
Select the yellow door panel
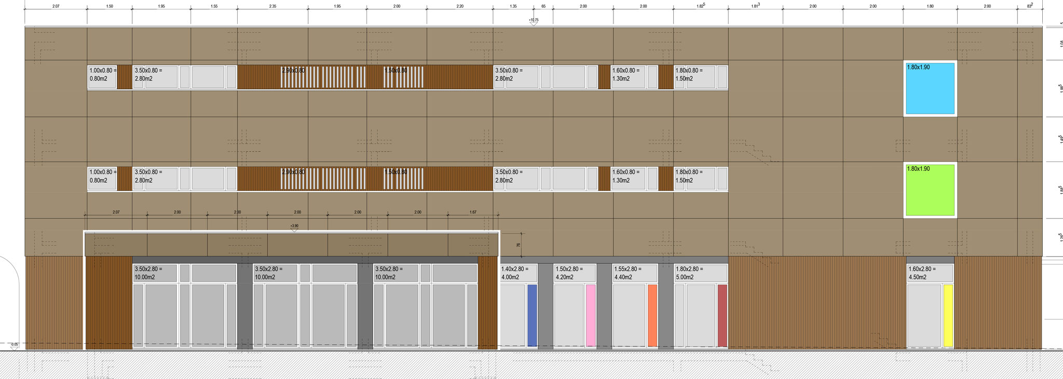(x=948, y=315)
